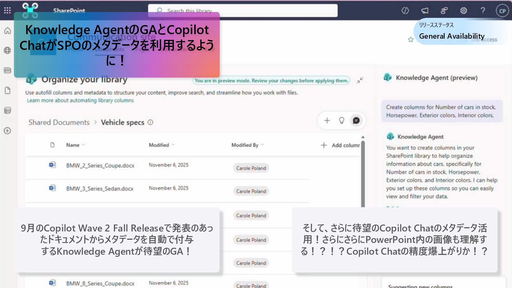
Task: Expand the Modified By column dropdown
Action: click(262, 145)
